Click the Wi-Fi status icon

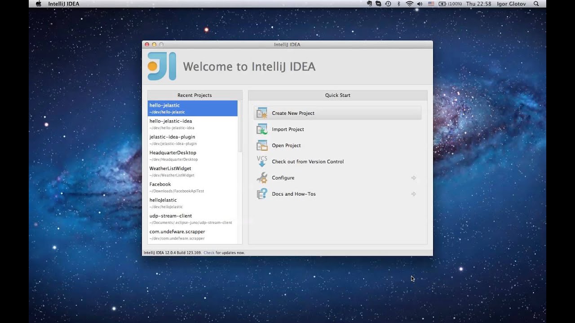click(409, 4)
